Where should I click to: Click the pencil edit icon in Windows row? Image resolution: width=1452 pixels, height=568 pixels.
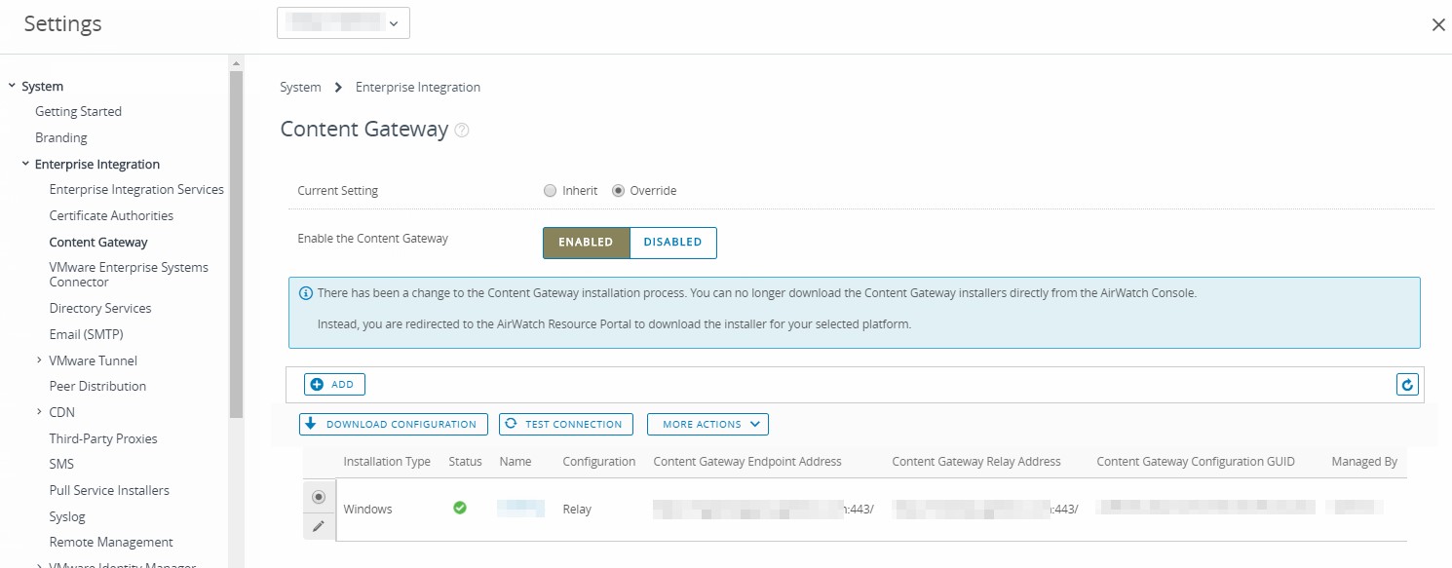318,526
